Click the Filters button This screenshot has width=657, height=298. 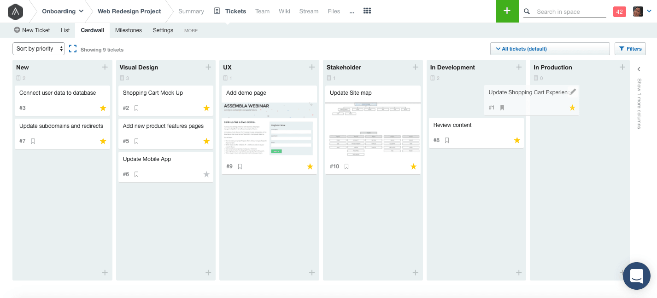click(x=630, y=48)
